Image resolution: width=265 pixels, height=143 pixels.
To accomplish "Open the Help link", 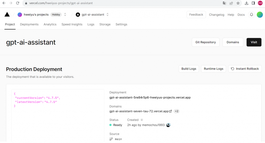I will pos(231,15).
